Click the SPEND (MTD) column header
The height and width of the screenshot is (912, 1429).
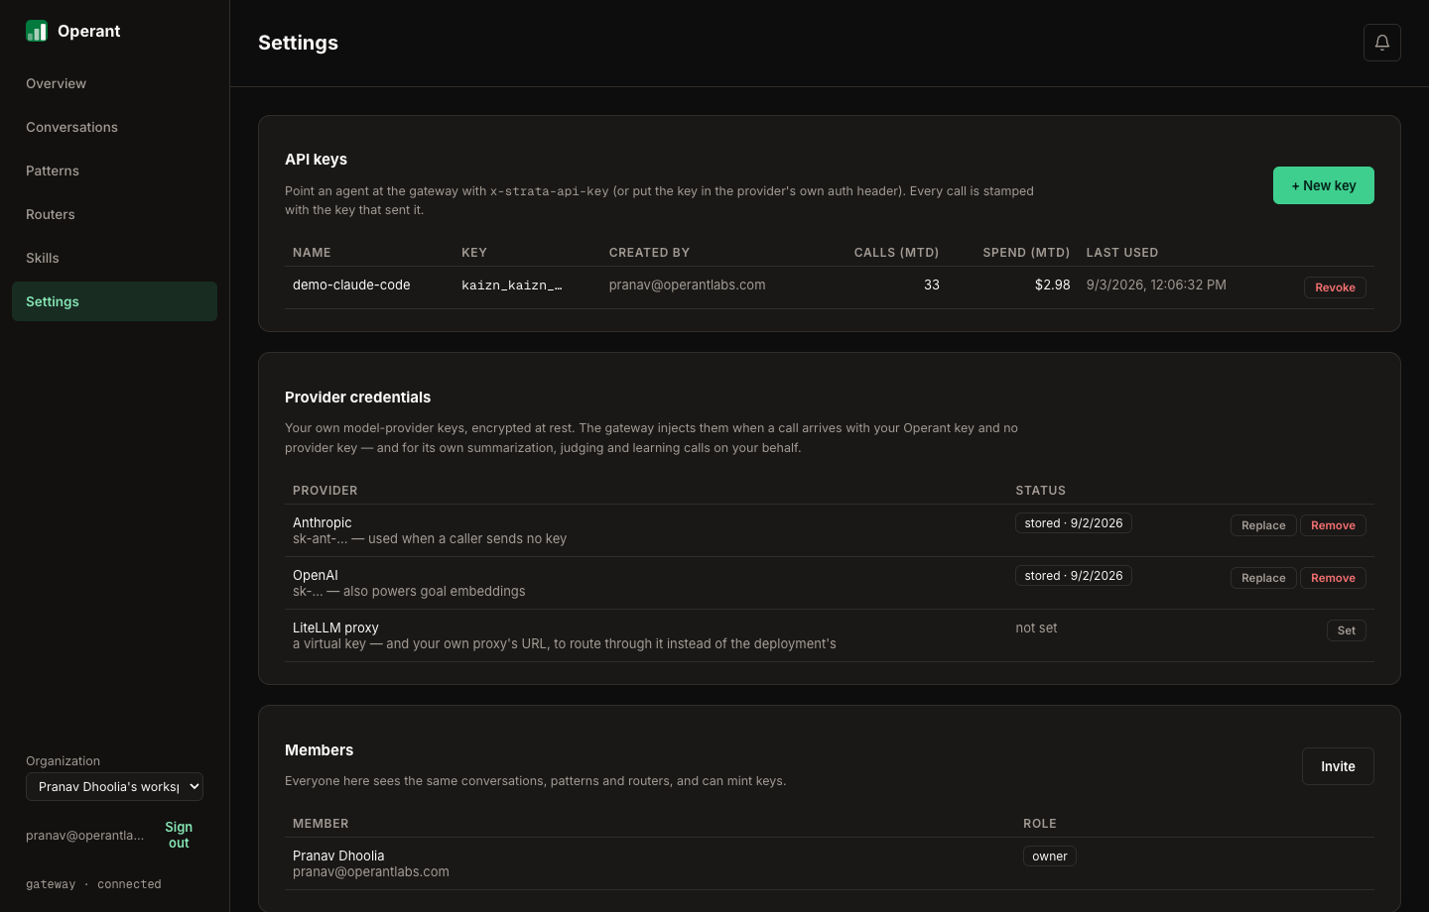coord(1026,253)
